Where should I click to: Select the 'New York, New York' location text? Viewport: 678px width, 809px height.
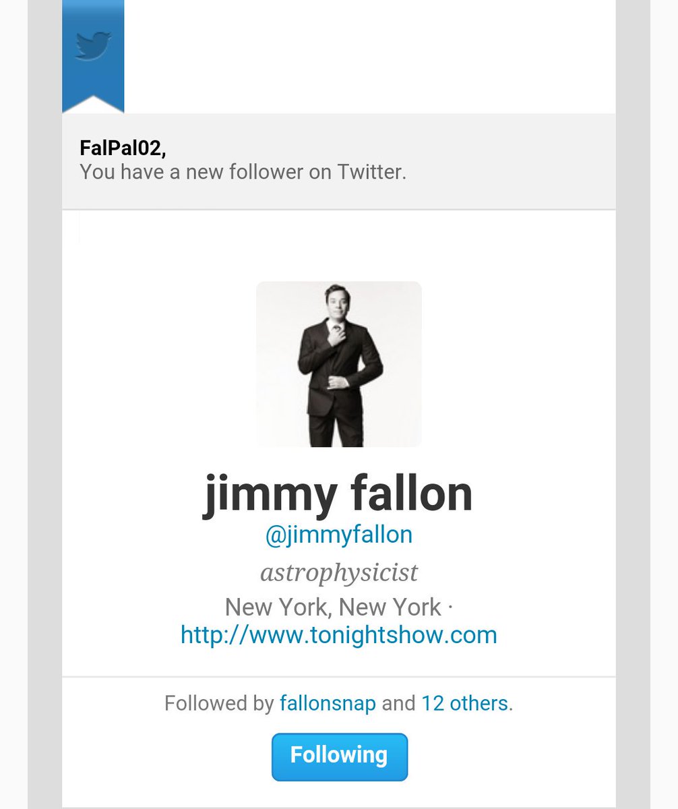333,607
